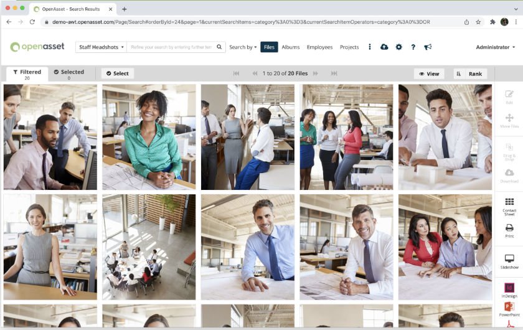Image resolution: width=523 pixels, height=330 pixels.
Task: Select thumbnail of three men at computer
Action: [50, 137]
